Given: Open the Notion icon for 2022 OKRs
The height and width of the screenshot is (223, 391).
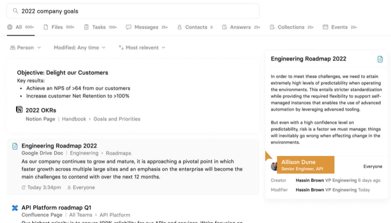Looking at the screenshot, I should click(x=19, y=109).
